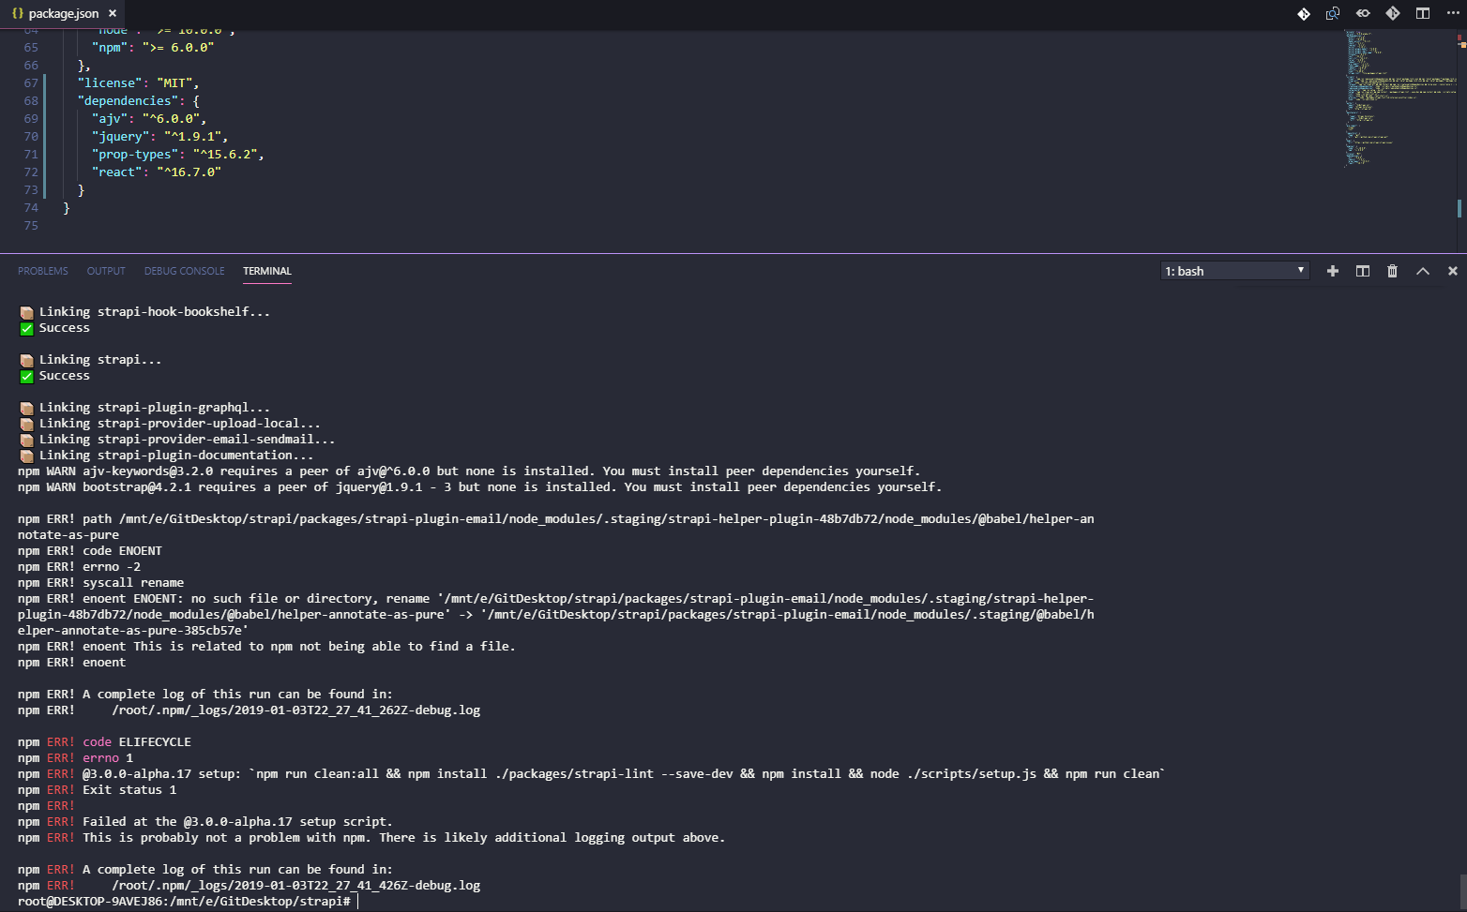Open the second Git compare icon
1467x912 pixels.
(x=1394, y=13)
